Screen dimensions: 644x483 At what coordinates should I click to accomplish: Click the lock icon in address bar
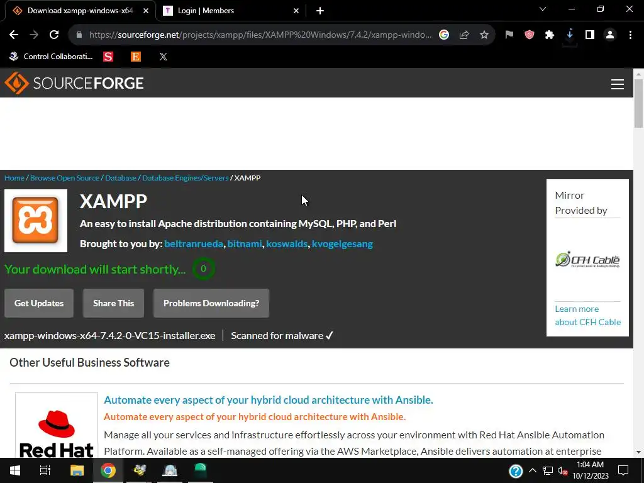click(x=79, y=35)
